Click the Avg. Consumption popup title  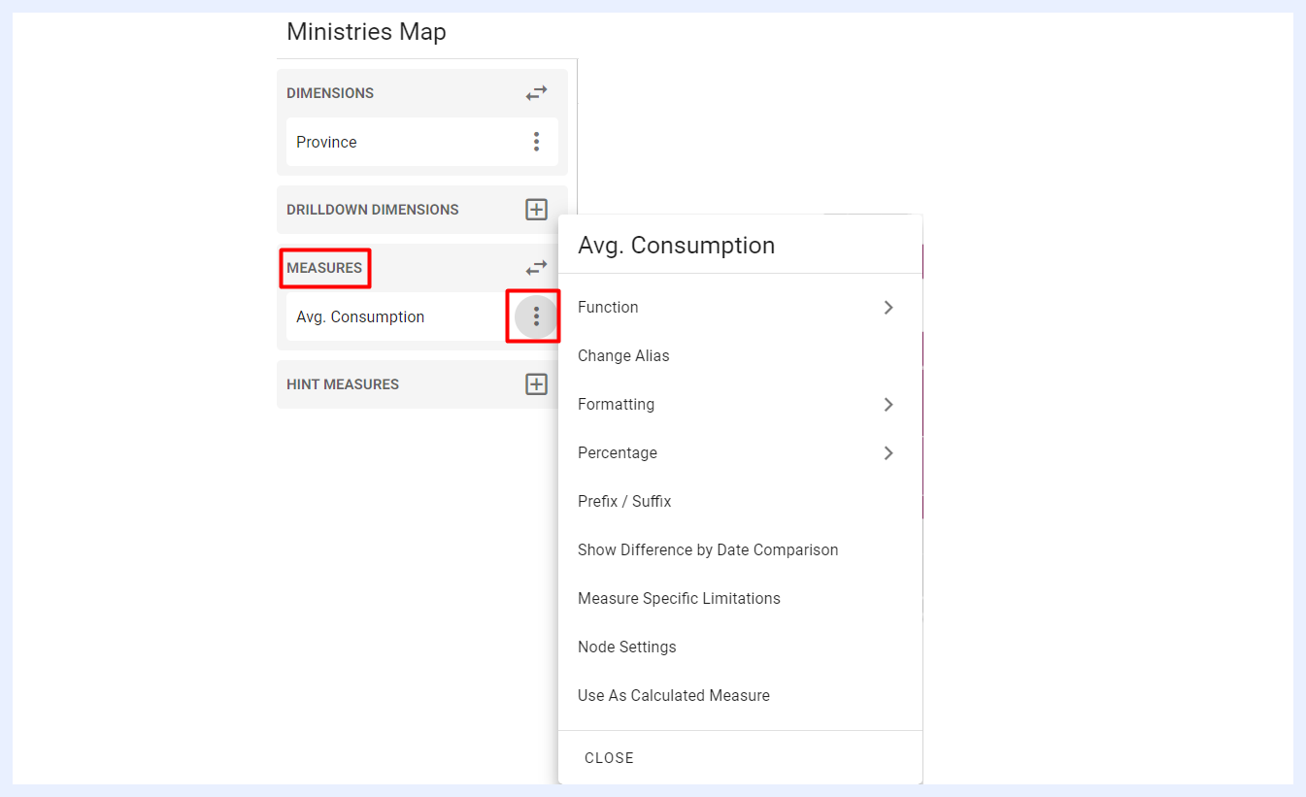[676, 246]
